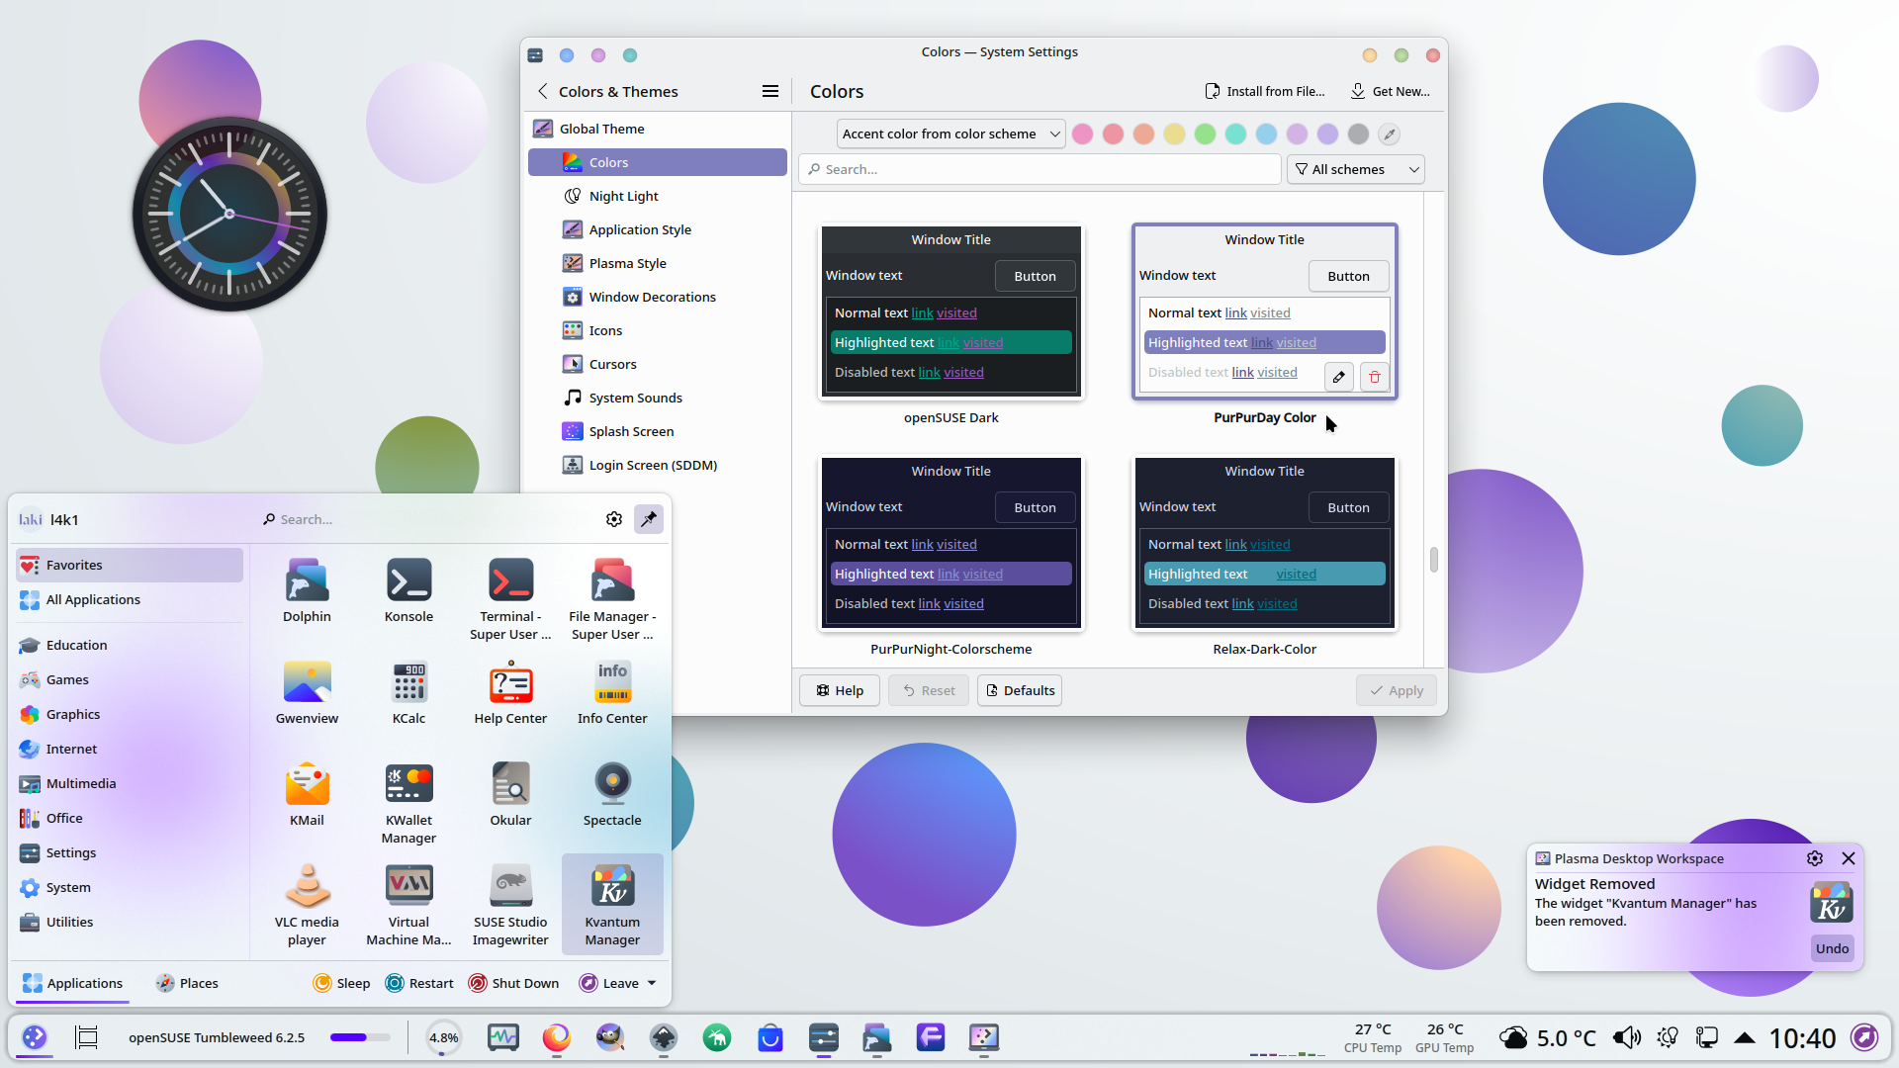Open Terminal - Super User mode

click(510, 599)
